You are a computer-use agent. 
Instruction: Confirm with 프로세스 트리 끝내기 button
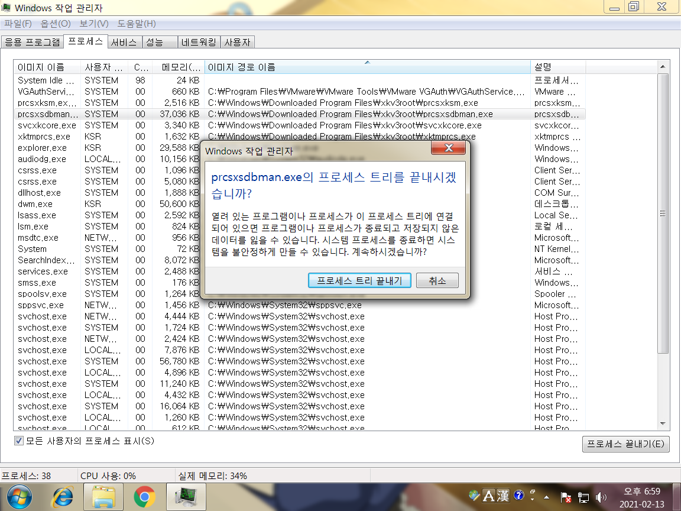[x=359, y=281]
